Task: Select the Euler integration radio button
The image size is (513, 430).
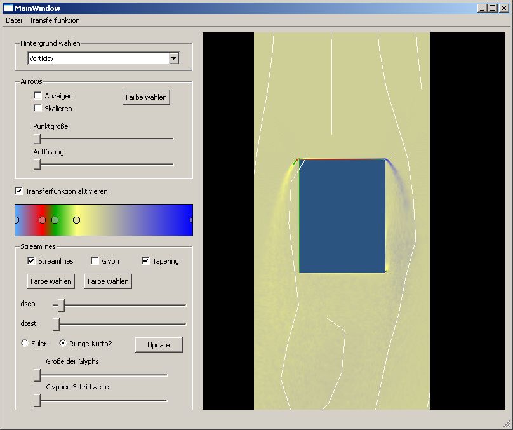Action: (25, 344)
